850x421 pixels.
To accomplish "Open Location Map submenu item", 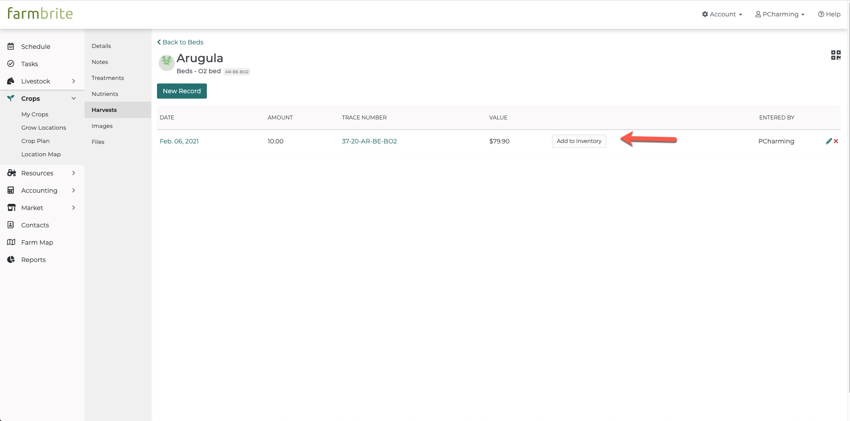I will click(41, 154).
